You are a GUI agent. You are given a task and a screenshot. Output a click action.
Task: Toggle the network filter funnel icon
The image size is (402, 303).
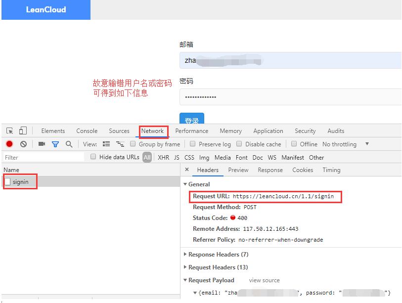55,144
